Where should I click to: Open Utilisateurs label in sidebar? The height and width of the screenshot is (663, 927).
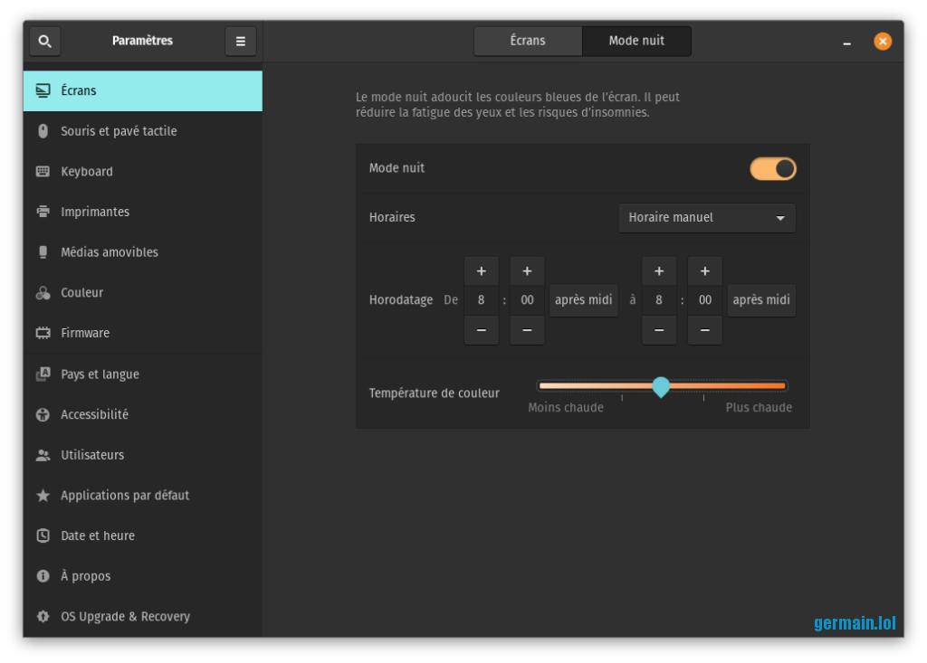(x=92, y=455)
